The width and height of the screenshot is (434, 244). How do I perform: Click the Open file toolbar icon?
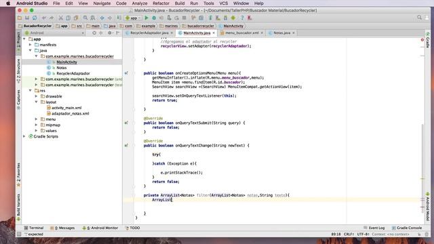(x=20, y=18)
